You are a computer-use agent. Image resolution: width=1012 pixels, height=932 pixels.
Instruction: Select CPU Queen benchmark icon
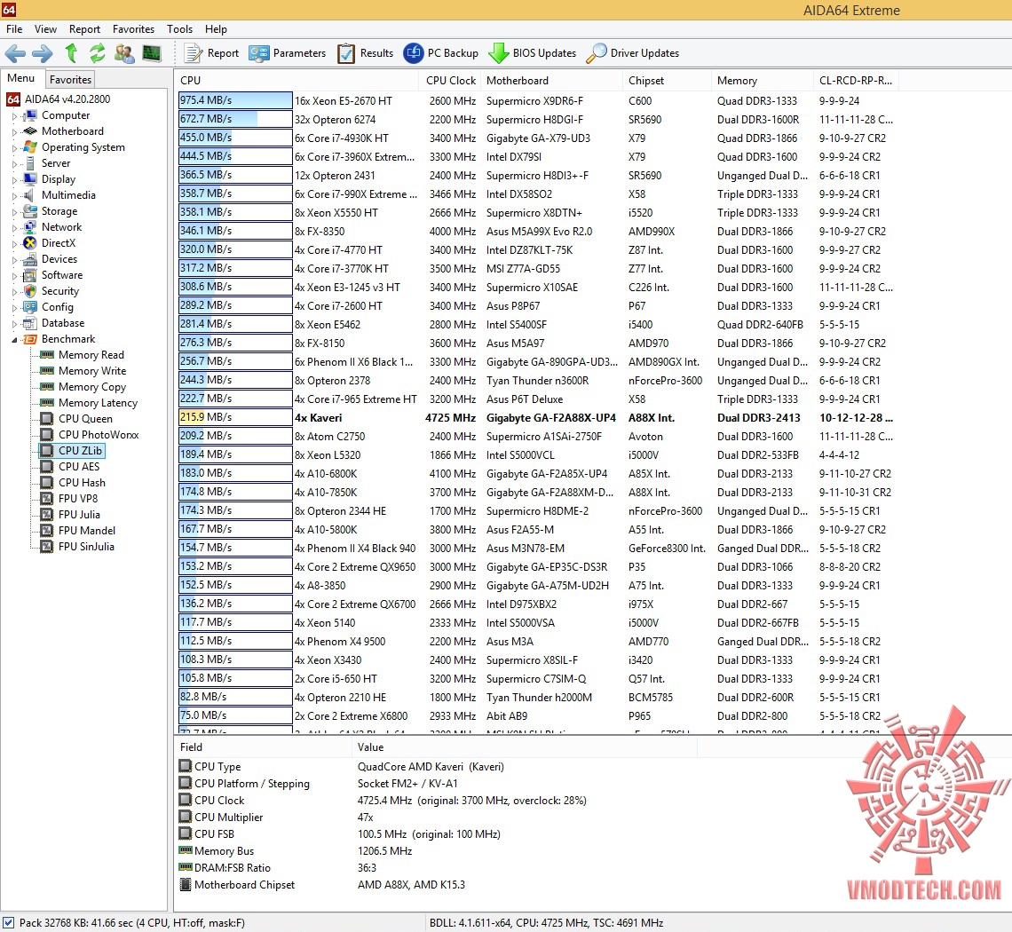(46, 418)
